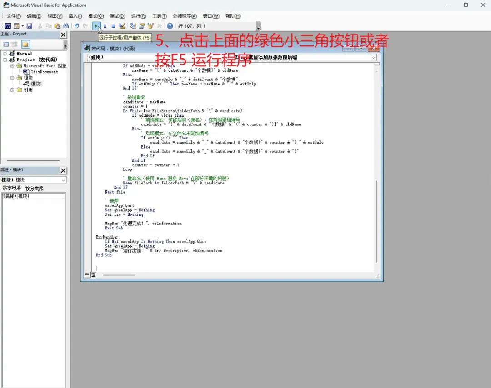Click the Find binoculars icon
Image resolution: width=491 pixels, height=388 pixels.
click(x=66, y=26)
